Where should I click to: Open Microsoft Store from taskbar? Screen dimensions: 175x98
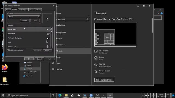tap(72, 96)
